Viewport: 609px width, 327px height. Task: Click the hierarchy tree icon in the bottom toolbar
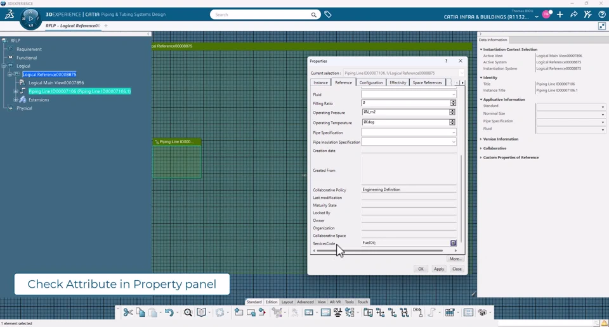click(350, 312)
